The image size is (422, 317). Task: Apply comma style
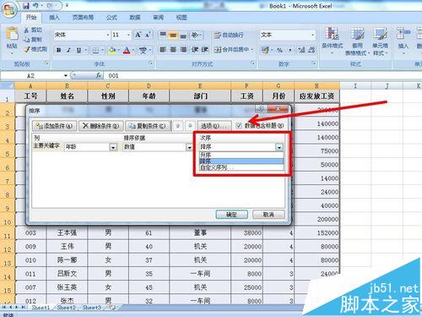tap(290, 50)
